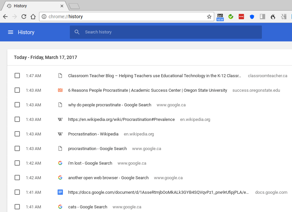Click the Search history field
The width and height of the screenshot is (292, 212).
pyautogui.click(x=166, y=32)
